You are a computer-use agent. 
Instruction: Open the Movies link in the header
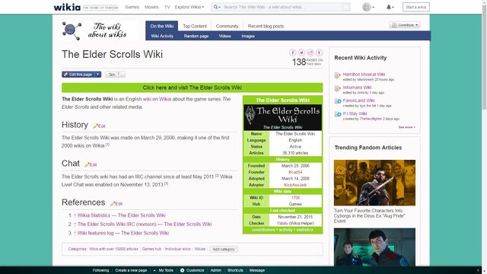(x=151, y=7)
